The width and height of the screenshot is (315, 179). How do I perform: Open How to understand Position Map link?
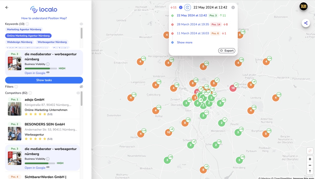pos(44,18)
